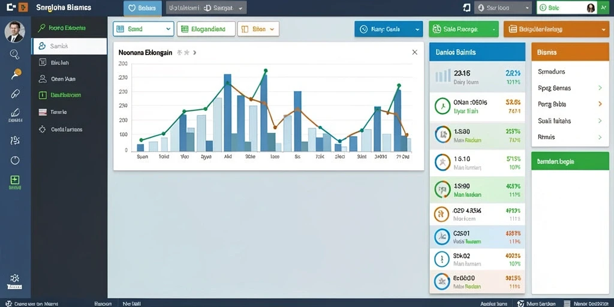This screenshot has width=614, height=307.
Task: Click the green clock circle in list
Action: (x=443, y=106)
